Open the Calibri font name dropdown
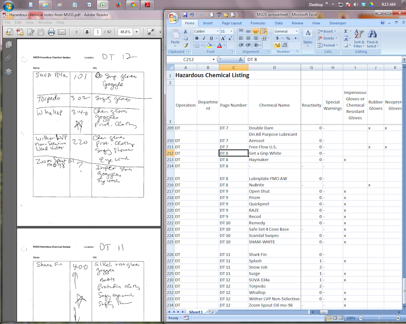This screenshot has width=406, height=324. pos(218,31)
